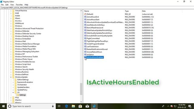Click the Registry Editor taskbar icon
The height and width of the screenshot is (109, 194).
[94, 106]
